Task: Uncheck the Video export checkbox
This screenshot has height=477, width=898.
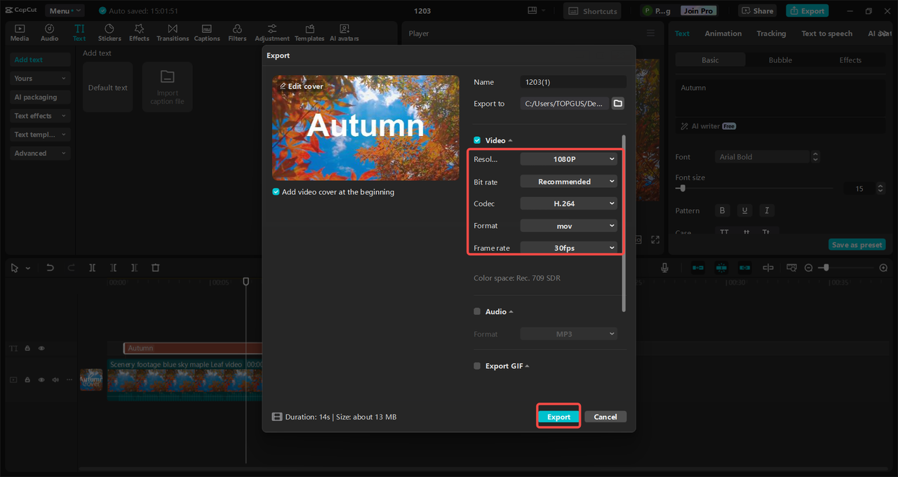Action: click(x=477, y=140)
